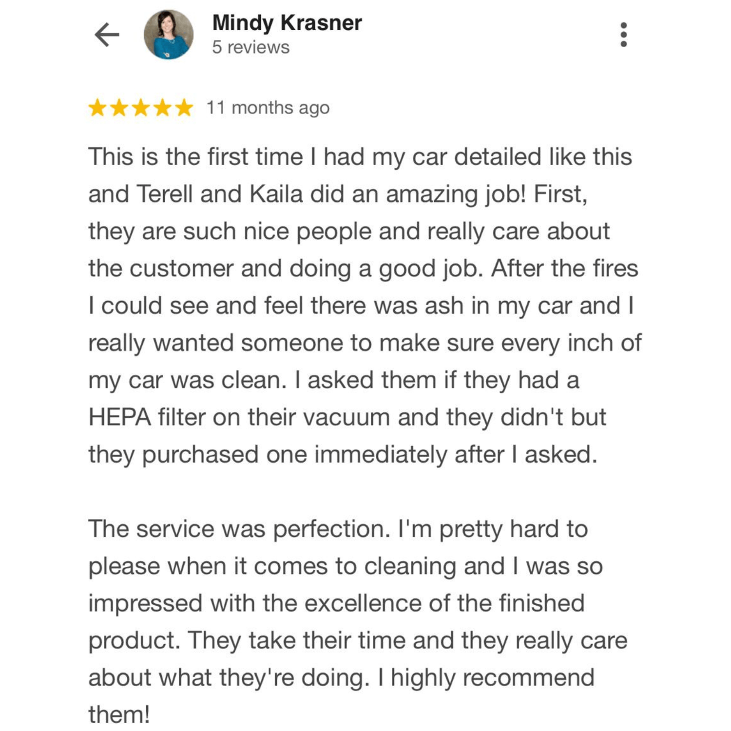Click the word "HEPA" in the review
The width and height of the screenshot is (731, 731).
[119, 418]
